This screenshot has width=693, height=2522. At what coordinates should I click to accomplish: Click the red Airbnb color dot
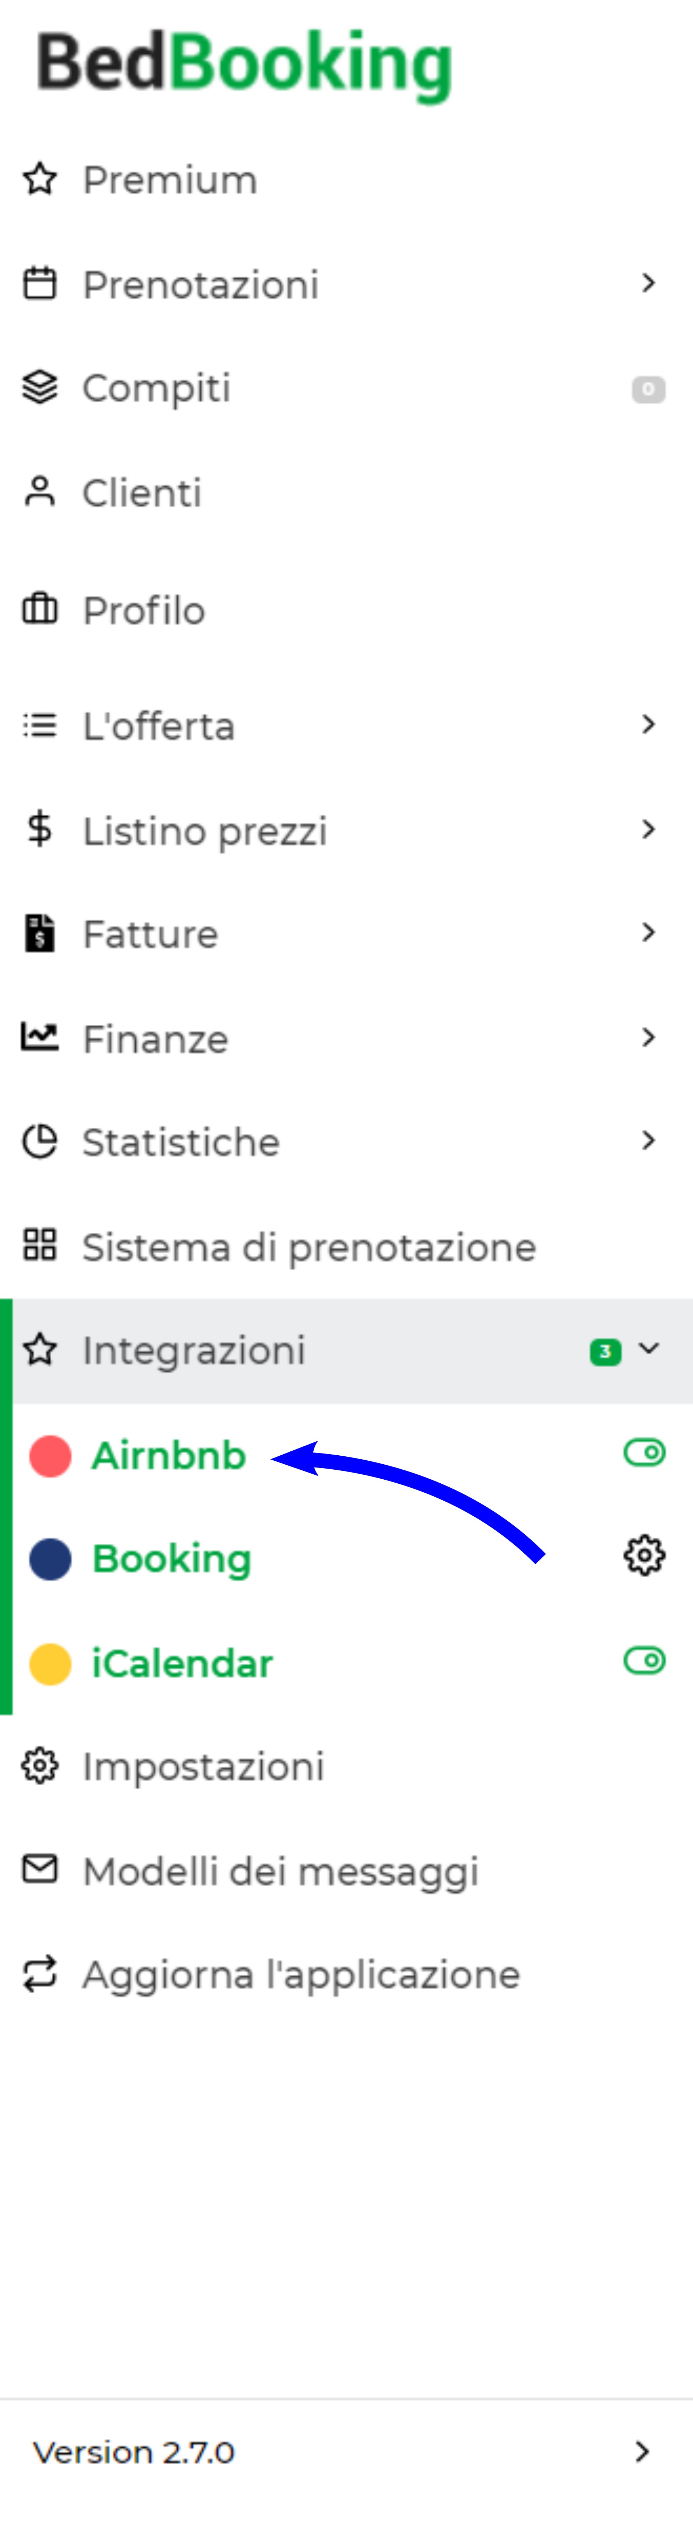(x=50, y=1456)
